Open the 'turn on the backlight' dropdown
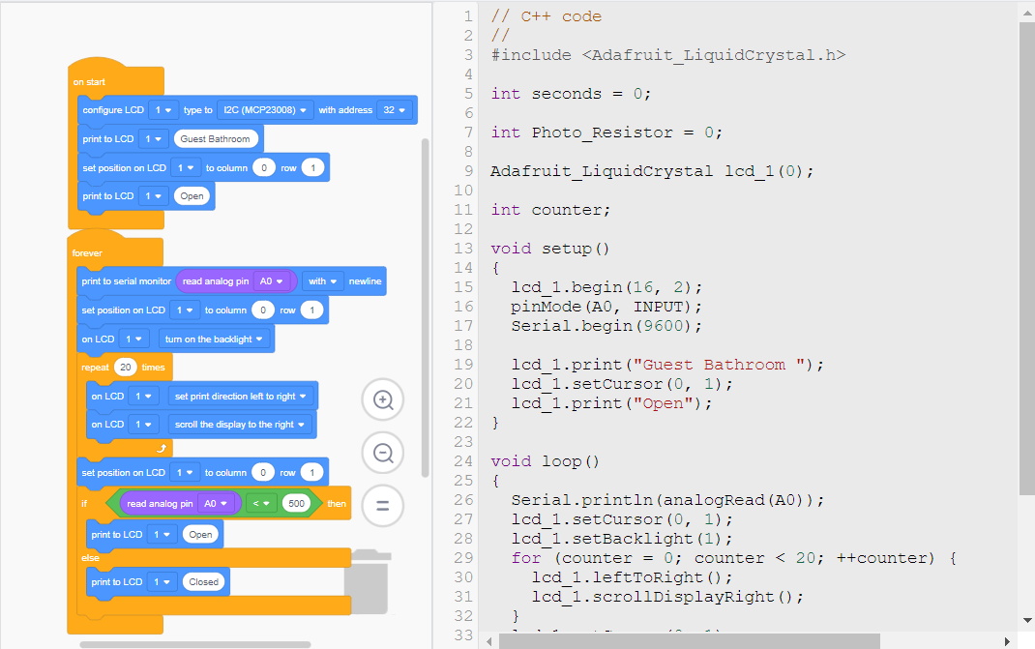Viewport: 1035px width, 649px height. tap(213, 339)
